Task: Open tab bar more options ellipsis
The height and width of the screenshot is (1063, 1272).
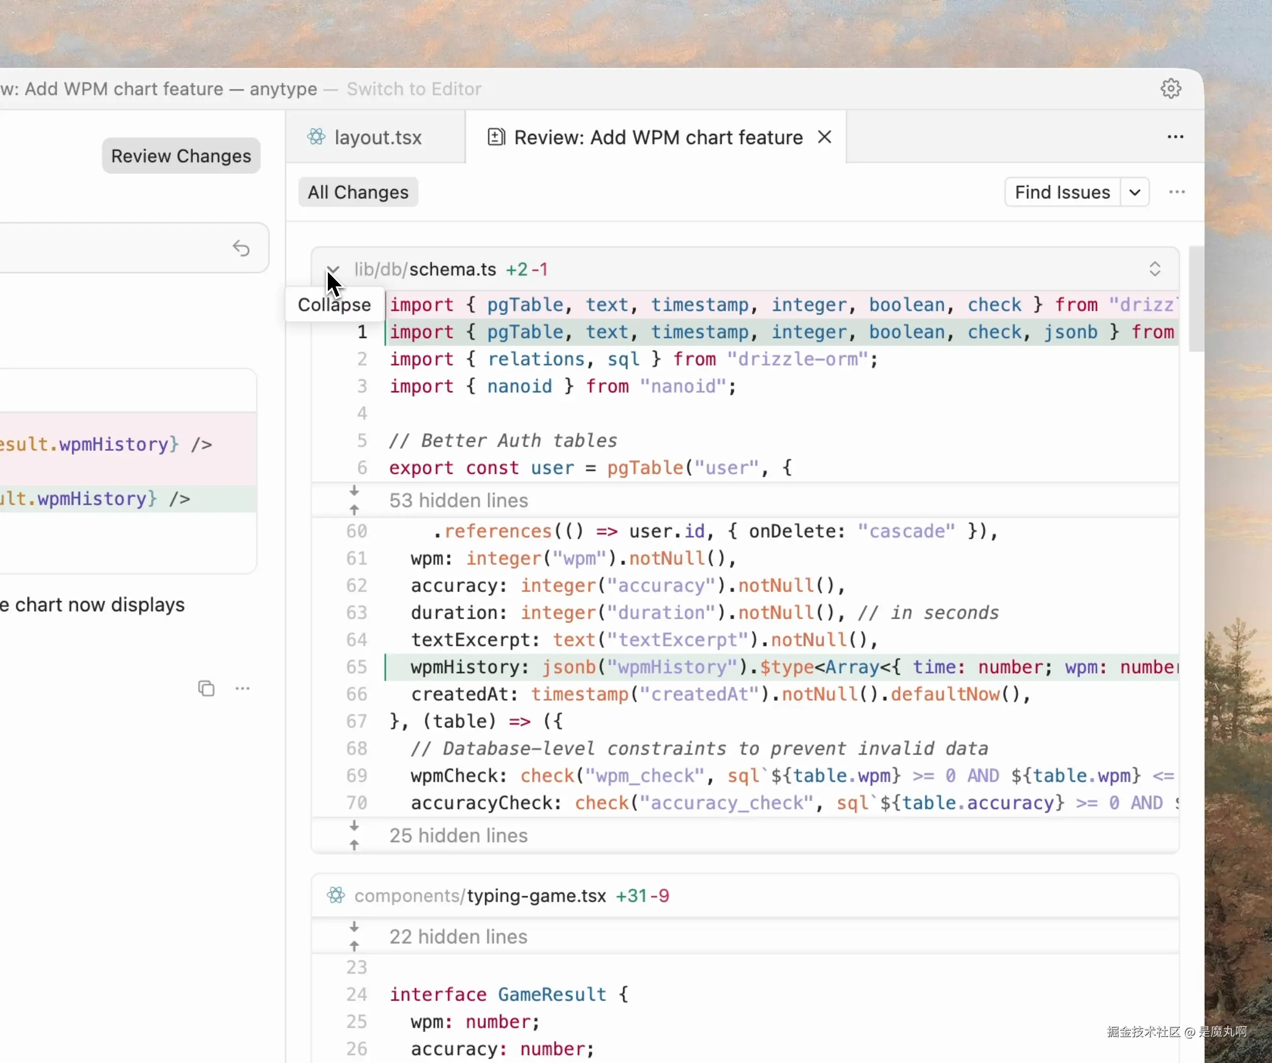Action: [x=1175, y=137]
